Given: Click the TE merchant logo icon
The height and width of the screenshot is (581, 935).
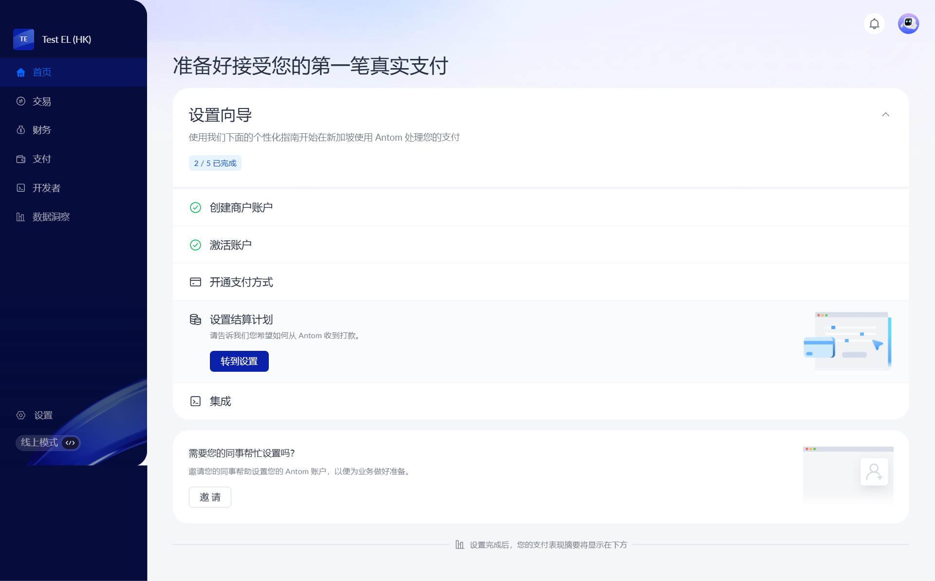Looking at the screenshot, I should point(23,39).
